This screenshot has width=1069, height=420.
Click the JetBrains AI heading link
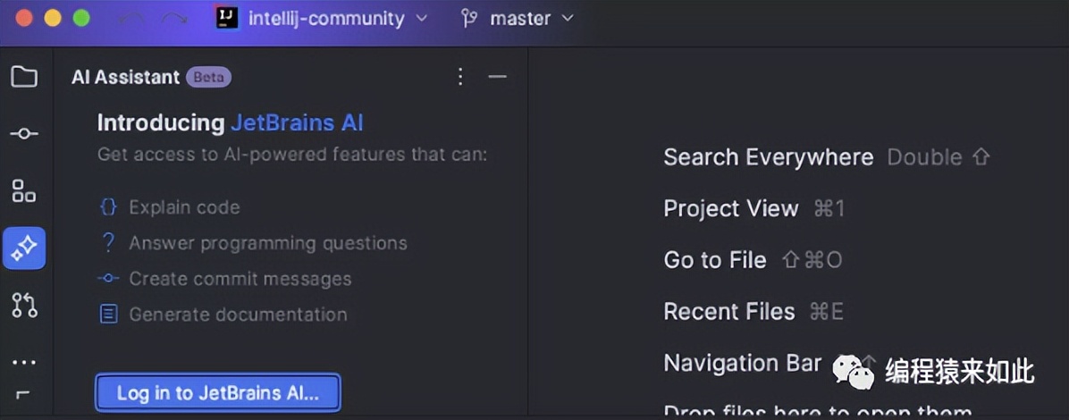pos(297,122)
